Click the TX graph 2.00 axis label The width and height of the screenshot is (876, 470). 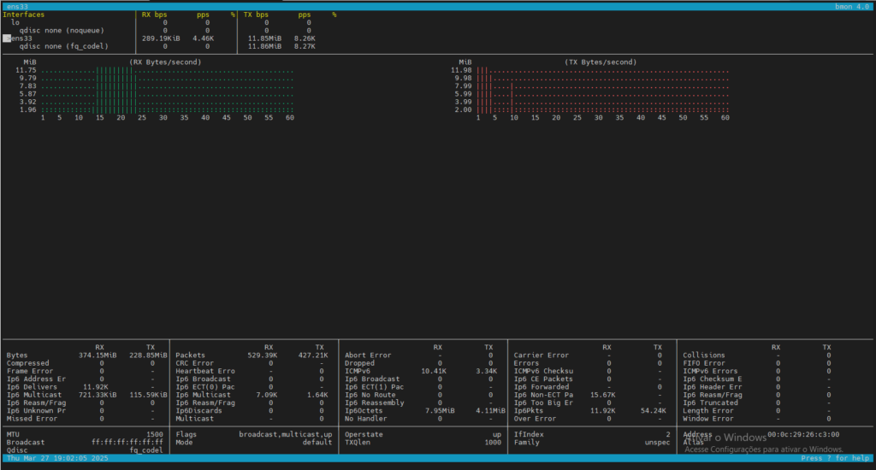(463, 110)
